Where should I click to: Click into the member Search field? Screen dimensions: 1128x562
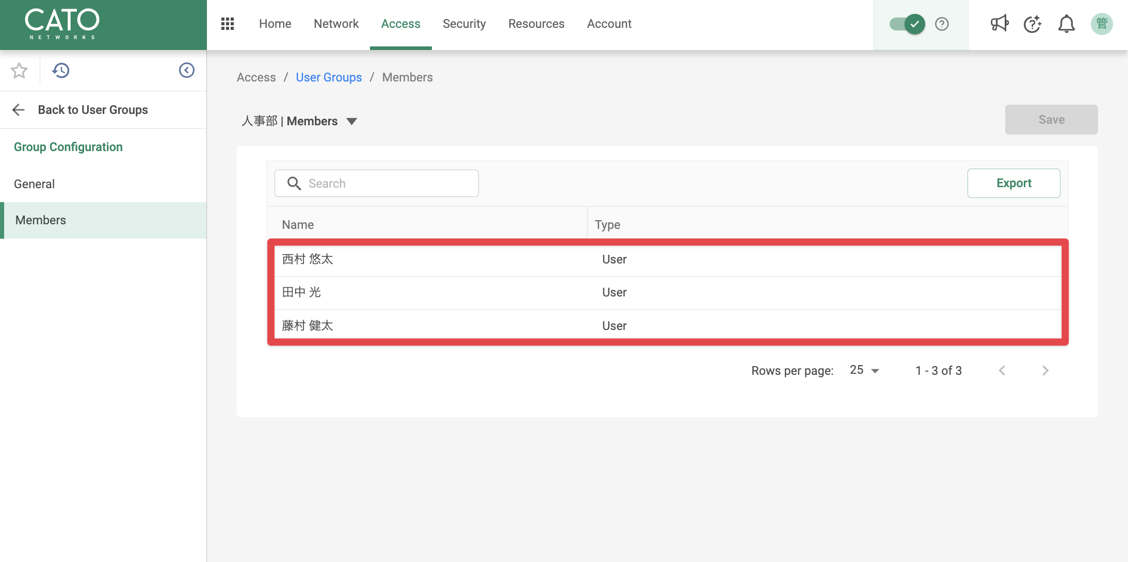point(377,183)
